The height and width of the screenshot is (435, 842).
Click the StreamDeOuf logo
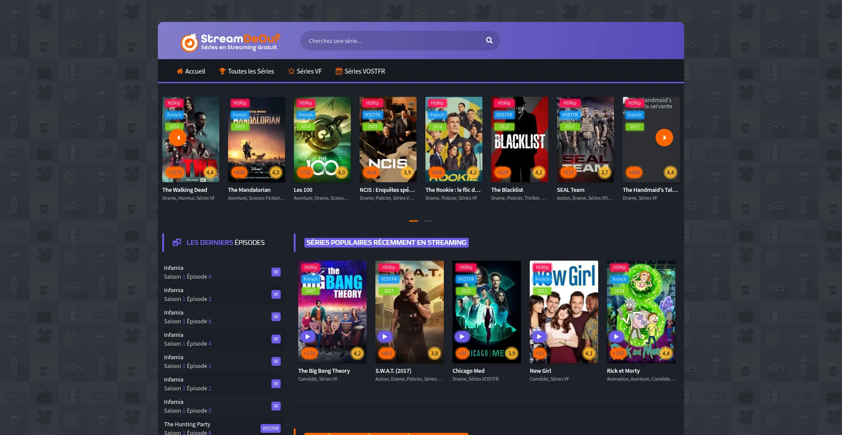point(230,42)
